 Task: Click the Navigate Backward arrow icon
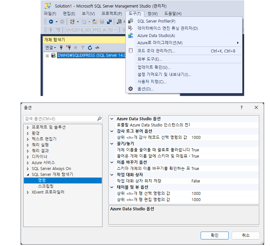(x=51, y=22)
